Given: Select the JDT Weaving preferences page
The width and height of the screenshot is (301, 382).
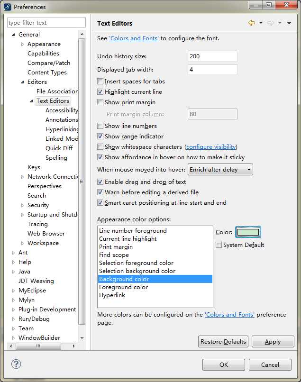Looking at the screenshot, I should tap(36, 281).
